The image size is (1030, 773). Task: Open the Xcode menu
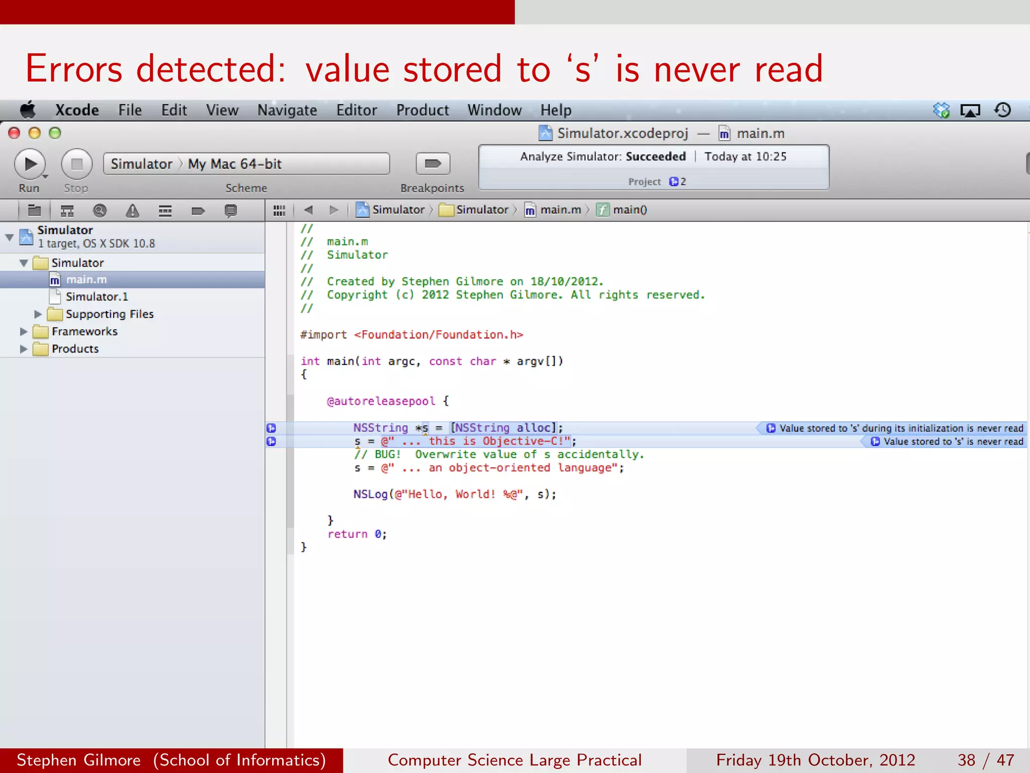point(77,110)
